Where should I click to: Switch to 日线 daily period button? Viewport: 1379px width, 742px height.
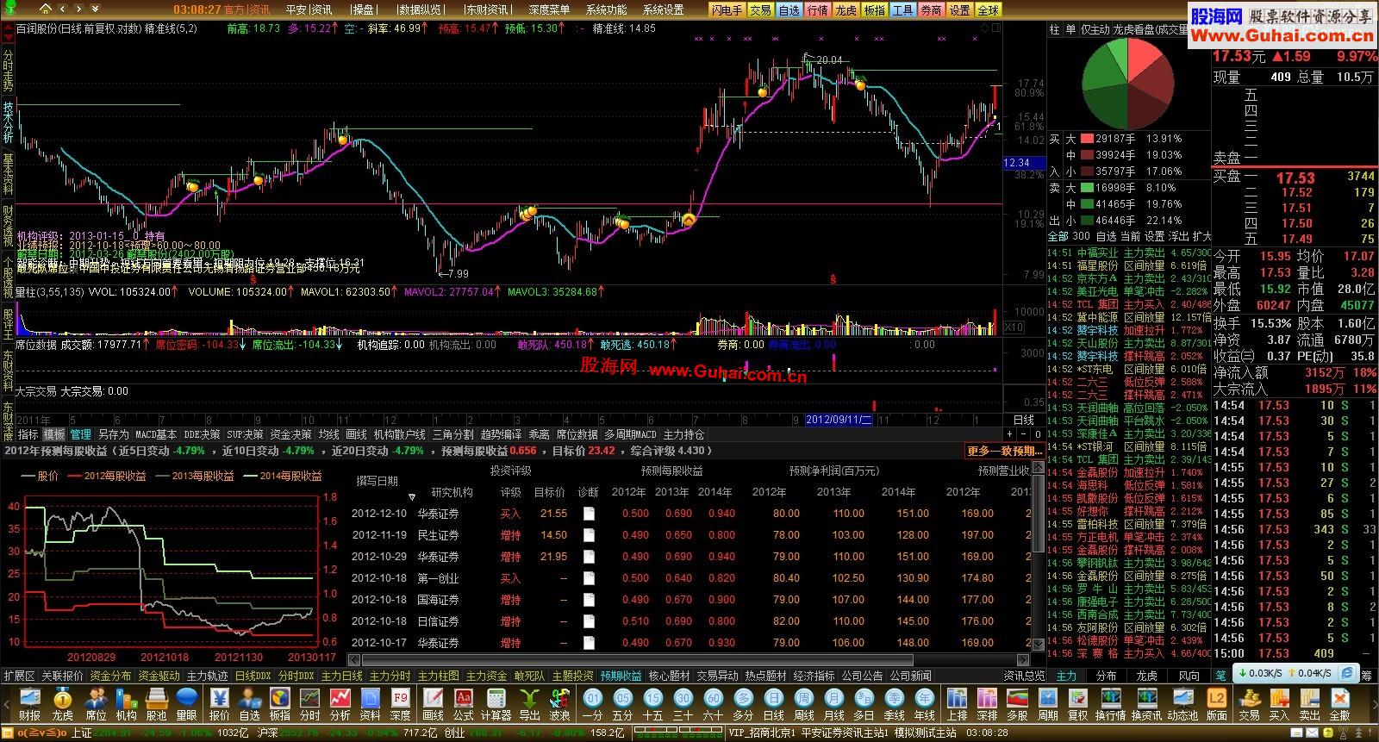774,704
